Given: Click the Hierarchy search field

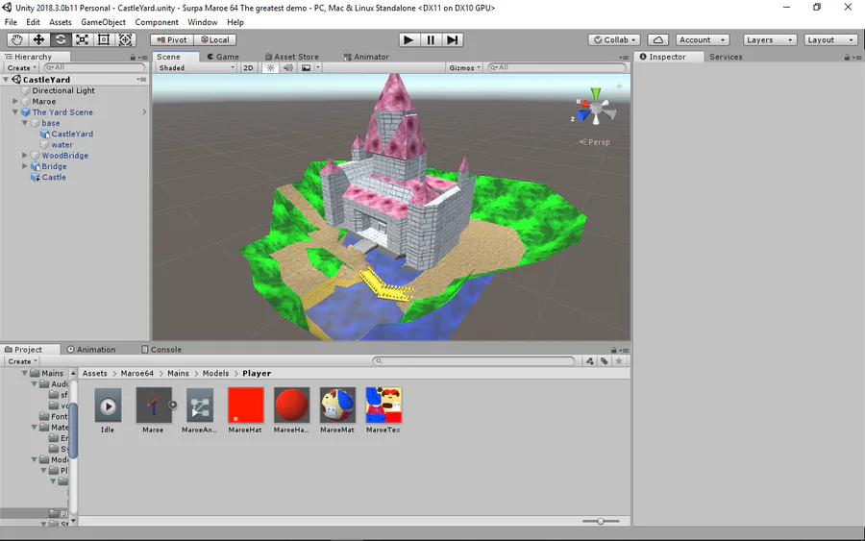Looking at the screenshot, I should point(94,67).
